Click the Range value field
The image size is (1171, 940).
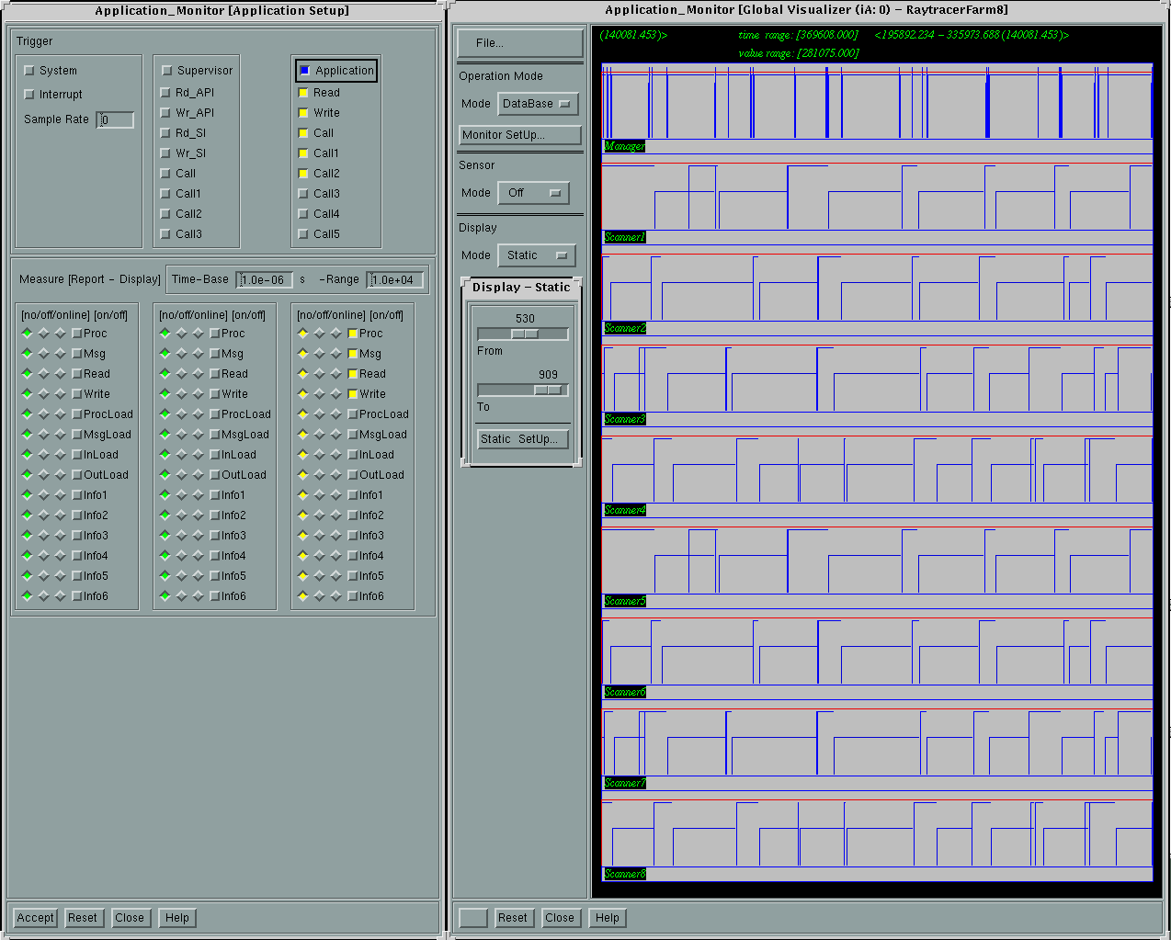coord(395,280)
